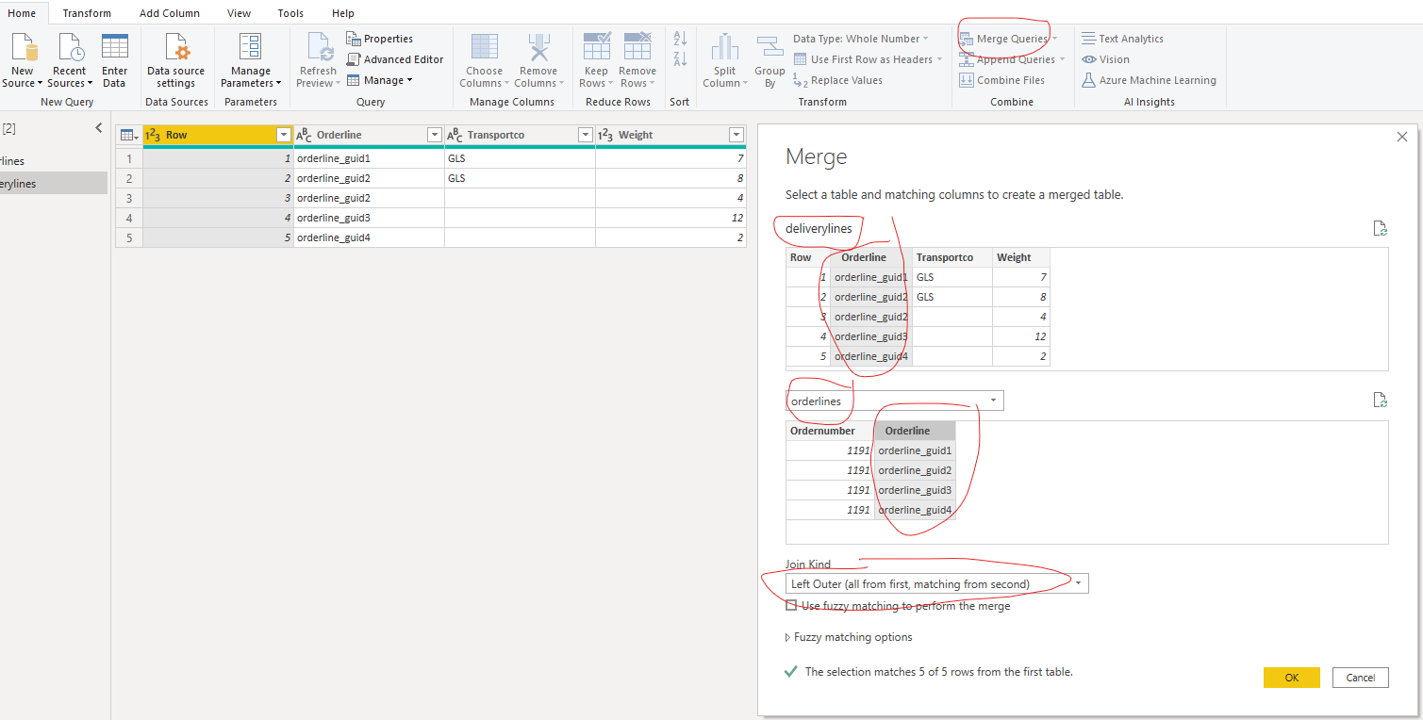Click Merge Queries in the ribbon

pyautogui.click(x=1007, y=39)
